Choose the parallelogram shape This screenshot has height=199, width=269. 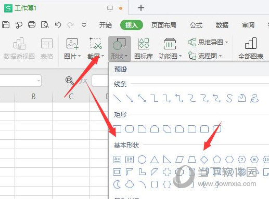click(180, 160)
